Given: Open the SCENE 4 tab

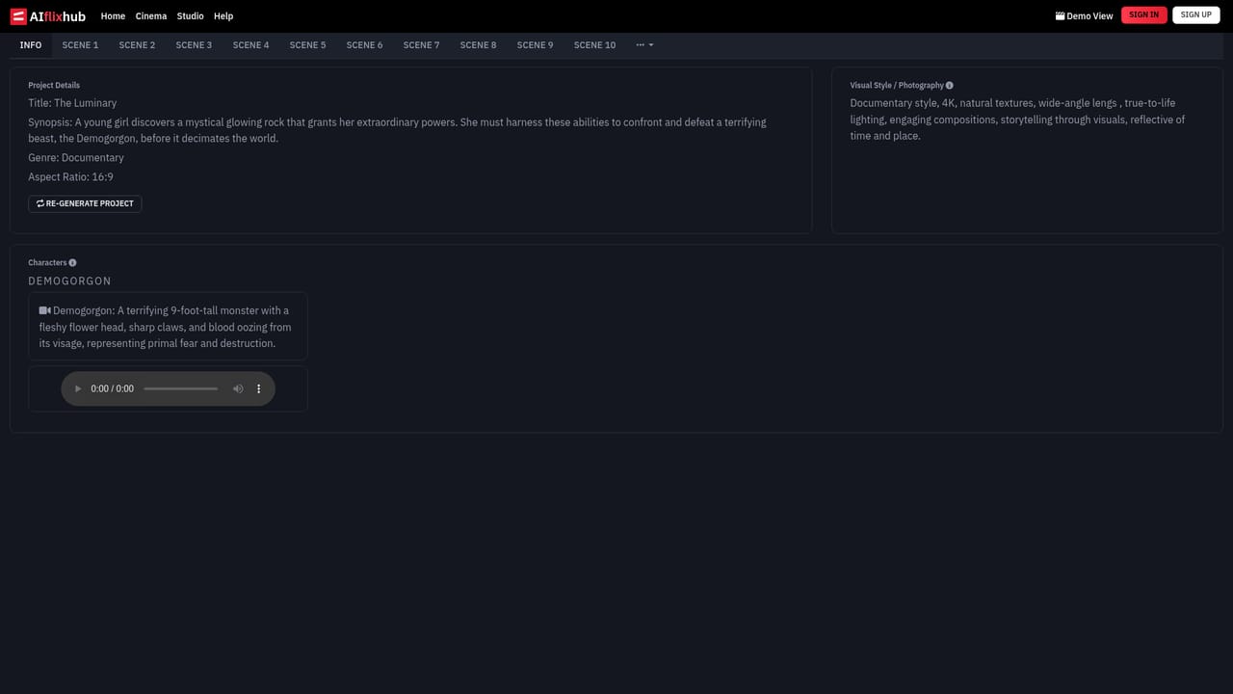Looking at the screenshot, I should (250, 45).
